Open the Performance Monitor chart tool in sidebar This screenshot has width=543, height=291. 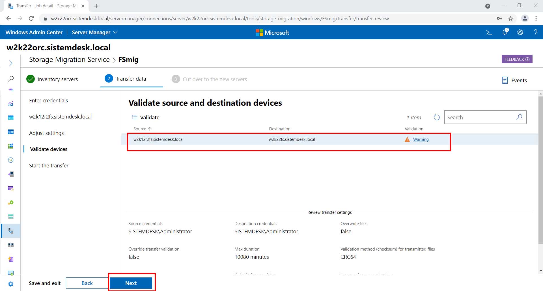click(11, 104)
